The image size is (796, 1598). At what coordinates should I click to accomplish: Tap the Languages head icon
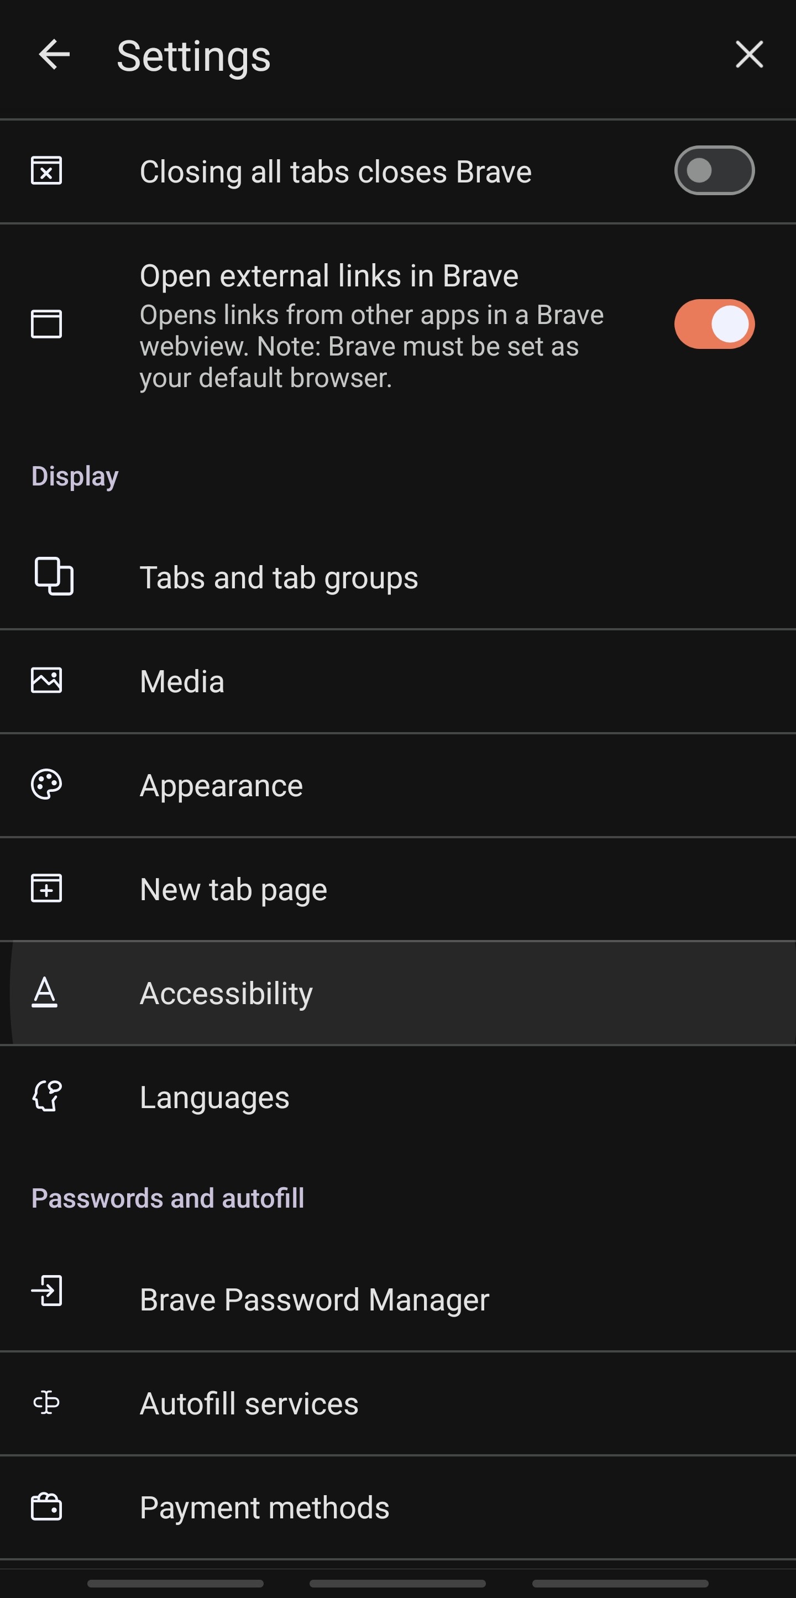pyautogui.click(x=46, y=1096)
